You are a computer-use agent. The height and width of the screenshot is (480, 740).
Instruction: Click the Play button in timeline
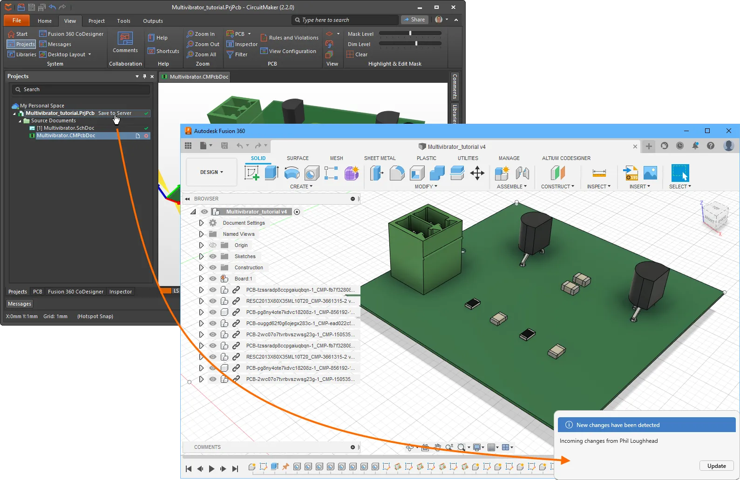pos(211,469)
